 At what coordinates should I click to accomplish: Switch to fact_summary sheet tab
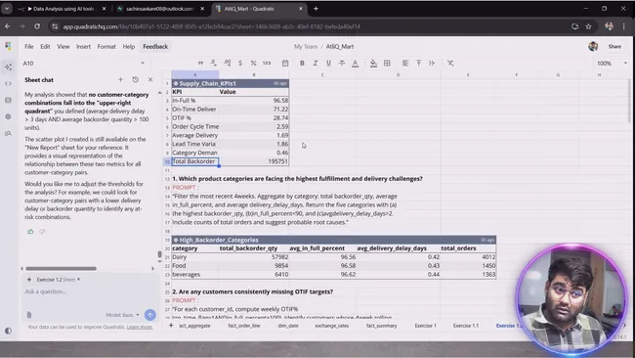coord(381,326)
